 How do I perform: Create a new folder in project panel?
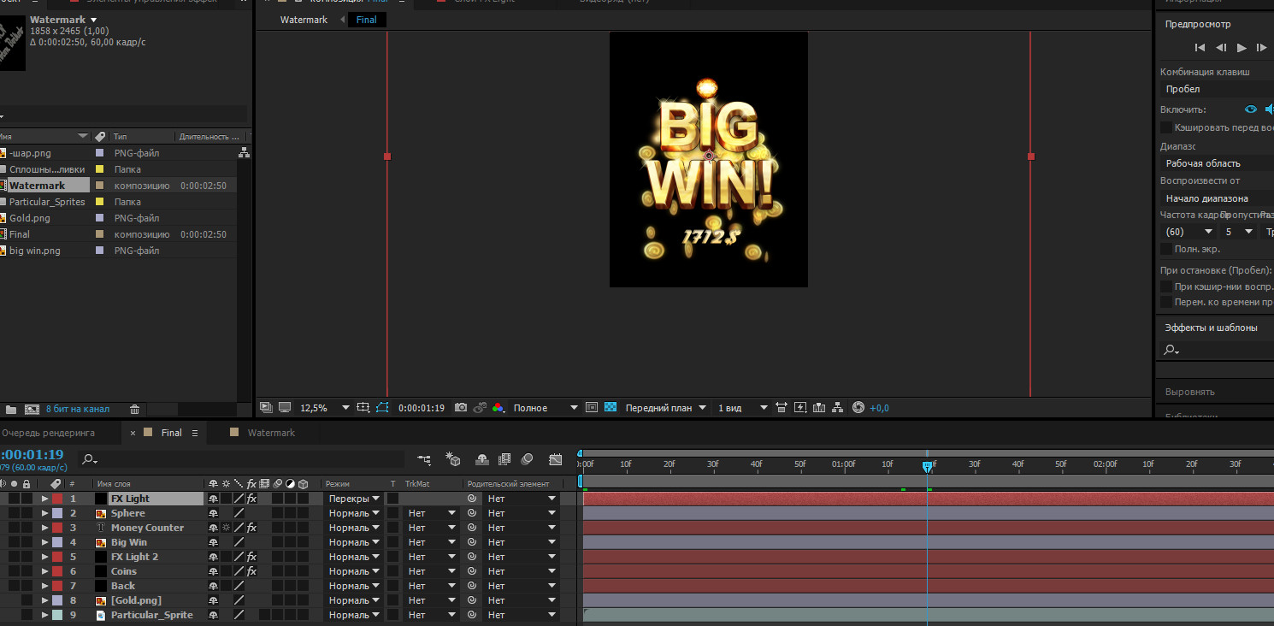11,410
